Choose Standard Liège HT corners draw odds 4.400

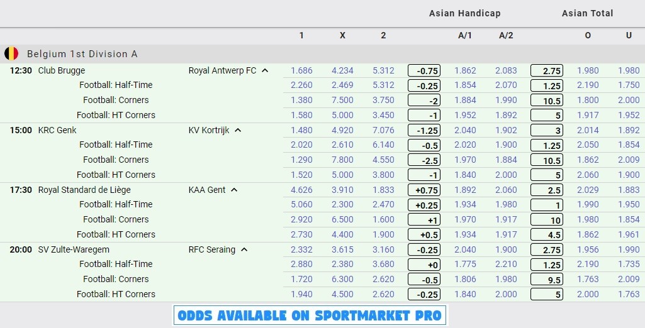(x=342, y=235)
